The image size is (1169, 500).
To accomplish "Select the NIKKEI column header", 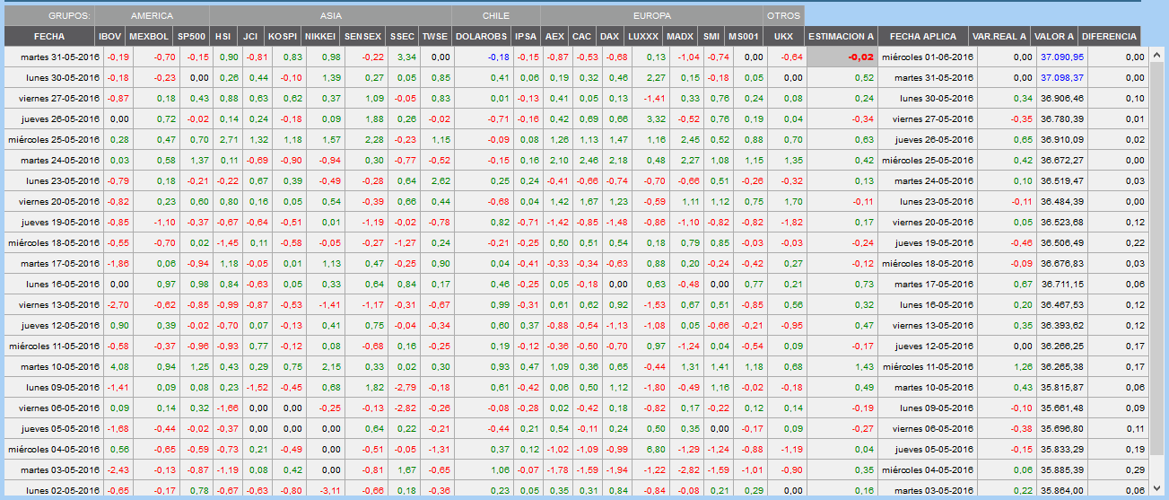I will pos(320,36).
